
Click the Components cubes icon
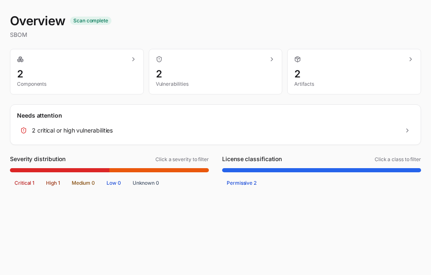pos(20,59)
